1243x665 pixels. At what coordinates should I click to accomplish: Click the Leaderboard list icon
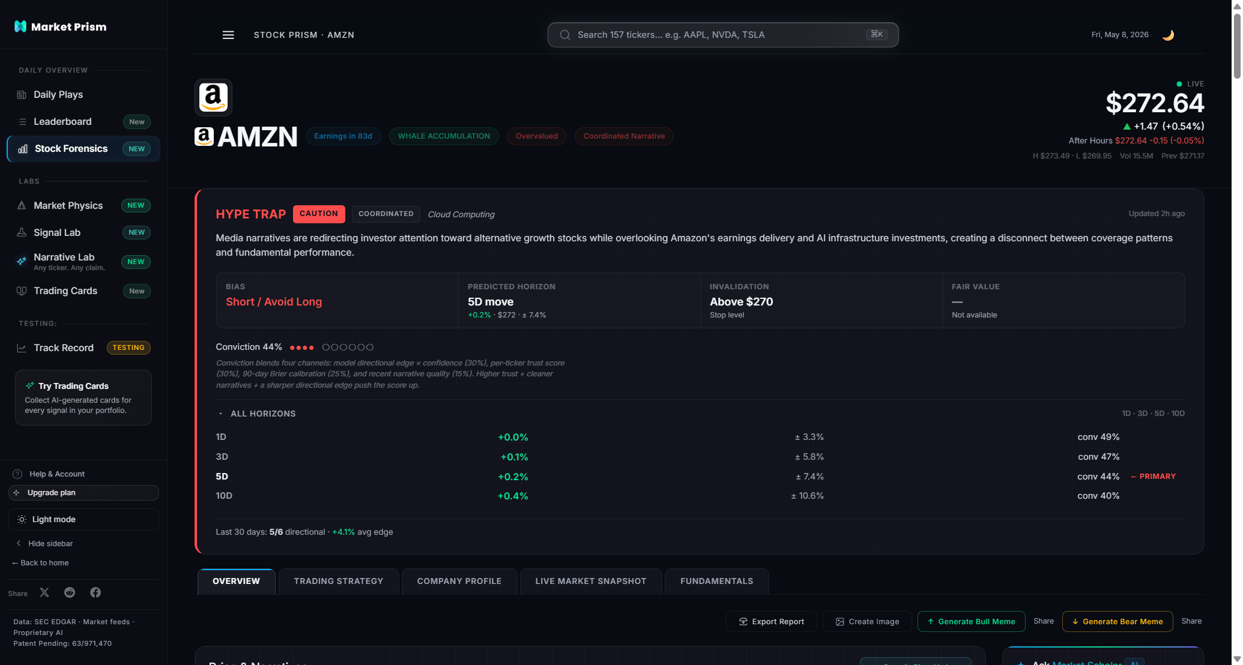[x=22, y=122]
